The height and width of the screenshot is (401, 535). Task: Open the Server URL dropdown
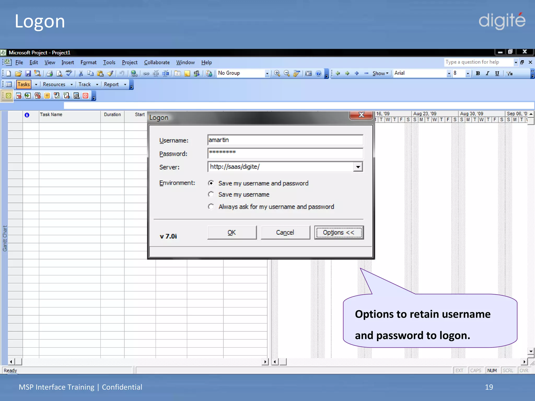click(x=358, y=167)
